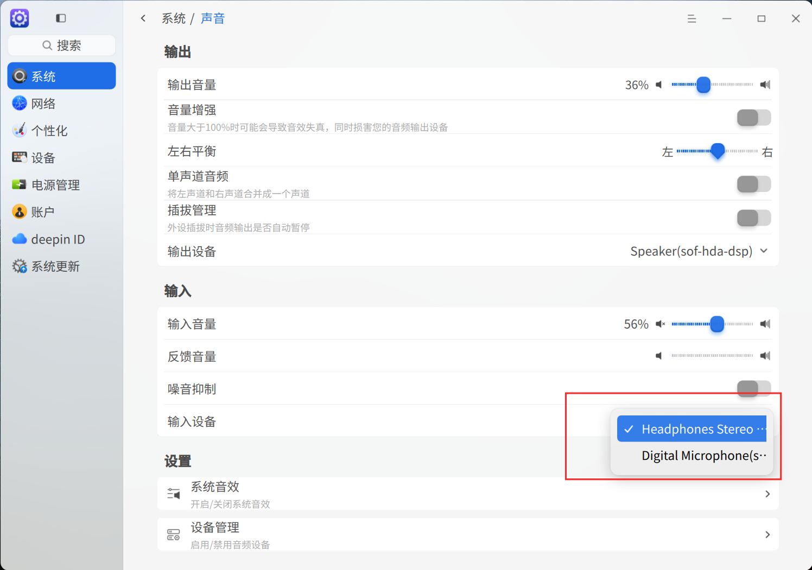This screenshot has height=570, width=812.
Task: Click the settings gear app icon
Action: [20, 18]
